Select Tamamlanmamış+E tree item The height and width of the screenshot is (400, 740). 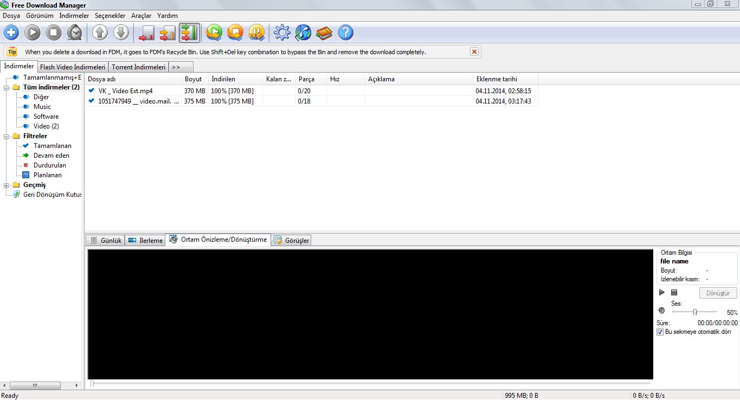[52, 78]
